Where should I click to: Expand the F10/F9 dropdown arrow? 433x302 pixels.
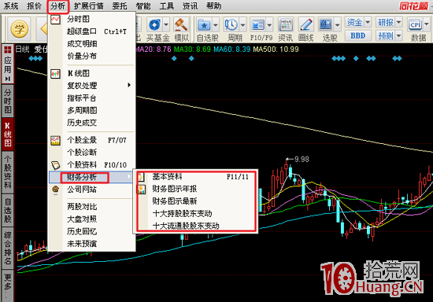pyautogui.click(x=269, y=25)
